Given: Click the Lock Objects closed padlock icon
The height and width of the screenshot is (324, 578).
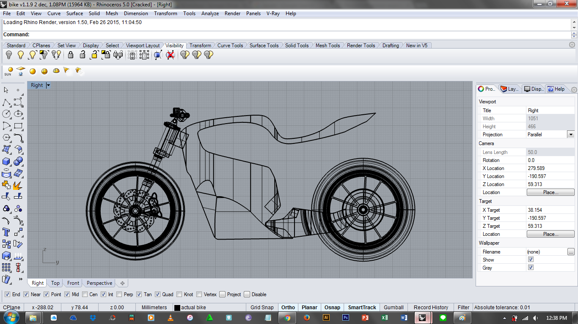Looking at the screenshot, I should click(x=71, y=55).
